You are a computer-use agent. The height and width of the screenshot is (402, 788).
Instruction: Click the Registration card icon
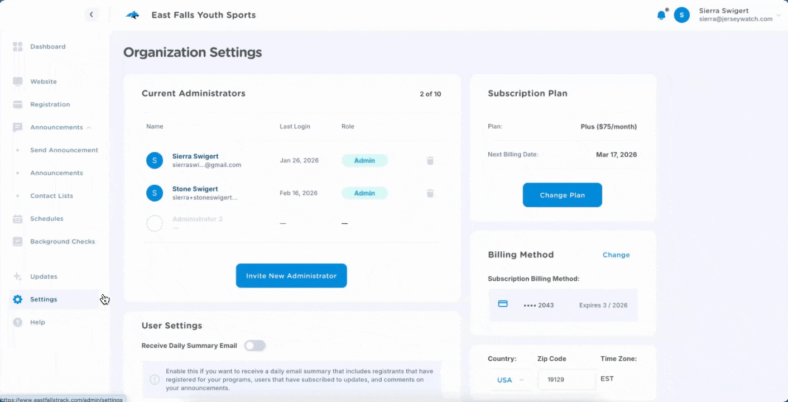click(18, 104)
